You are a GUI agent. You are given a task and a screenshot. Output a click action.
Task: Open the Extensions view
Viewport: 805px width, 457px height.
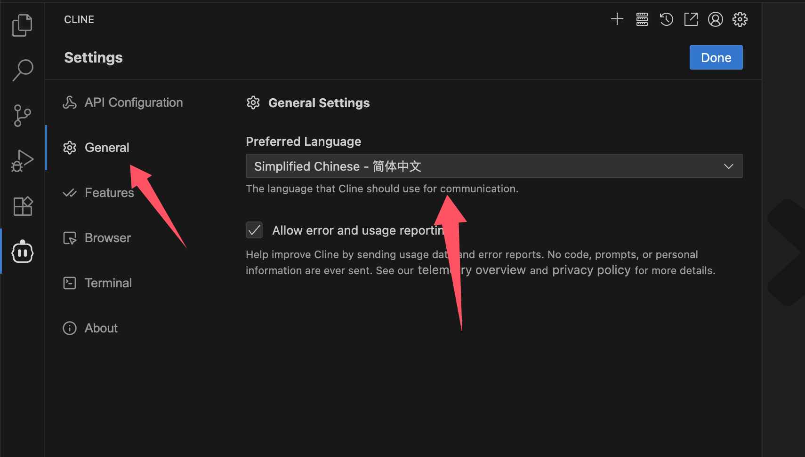(22, 206)
